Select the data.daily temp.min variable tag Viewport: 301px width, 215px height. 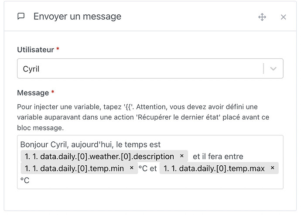click(74, 168)
